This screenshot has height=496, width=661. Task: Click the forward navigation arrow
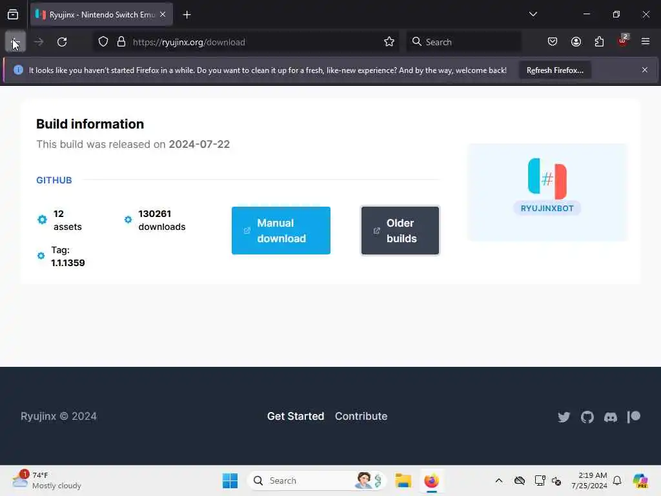[x=39, y=42]
